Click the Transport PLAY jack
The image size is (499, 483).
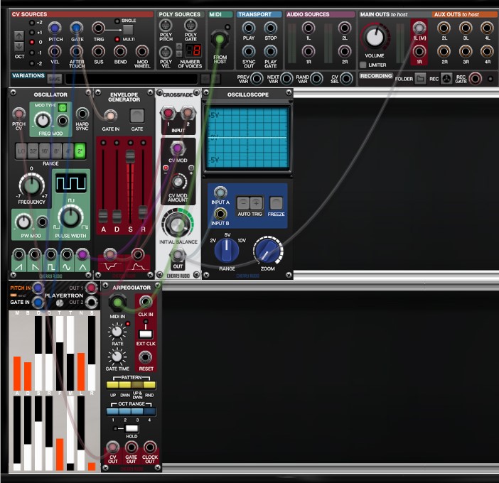pos(249,28)
